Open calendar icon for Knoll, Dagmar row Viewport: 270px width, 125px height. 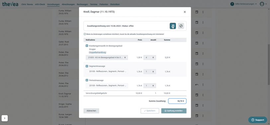[197, 95]
